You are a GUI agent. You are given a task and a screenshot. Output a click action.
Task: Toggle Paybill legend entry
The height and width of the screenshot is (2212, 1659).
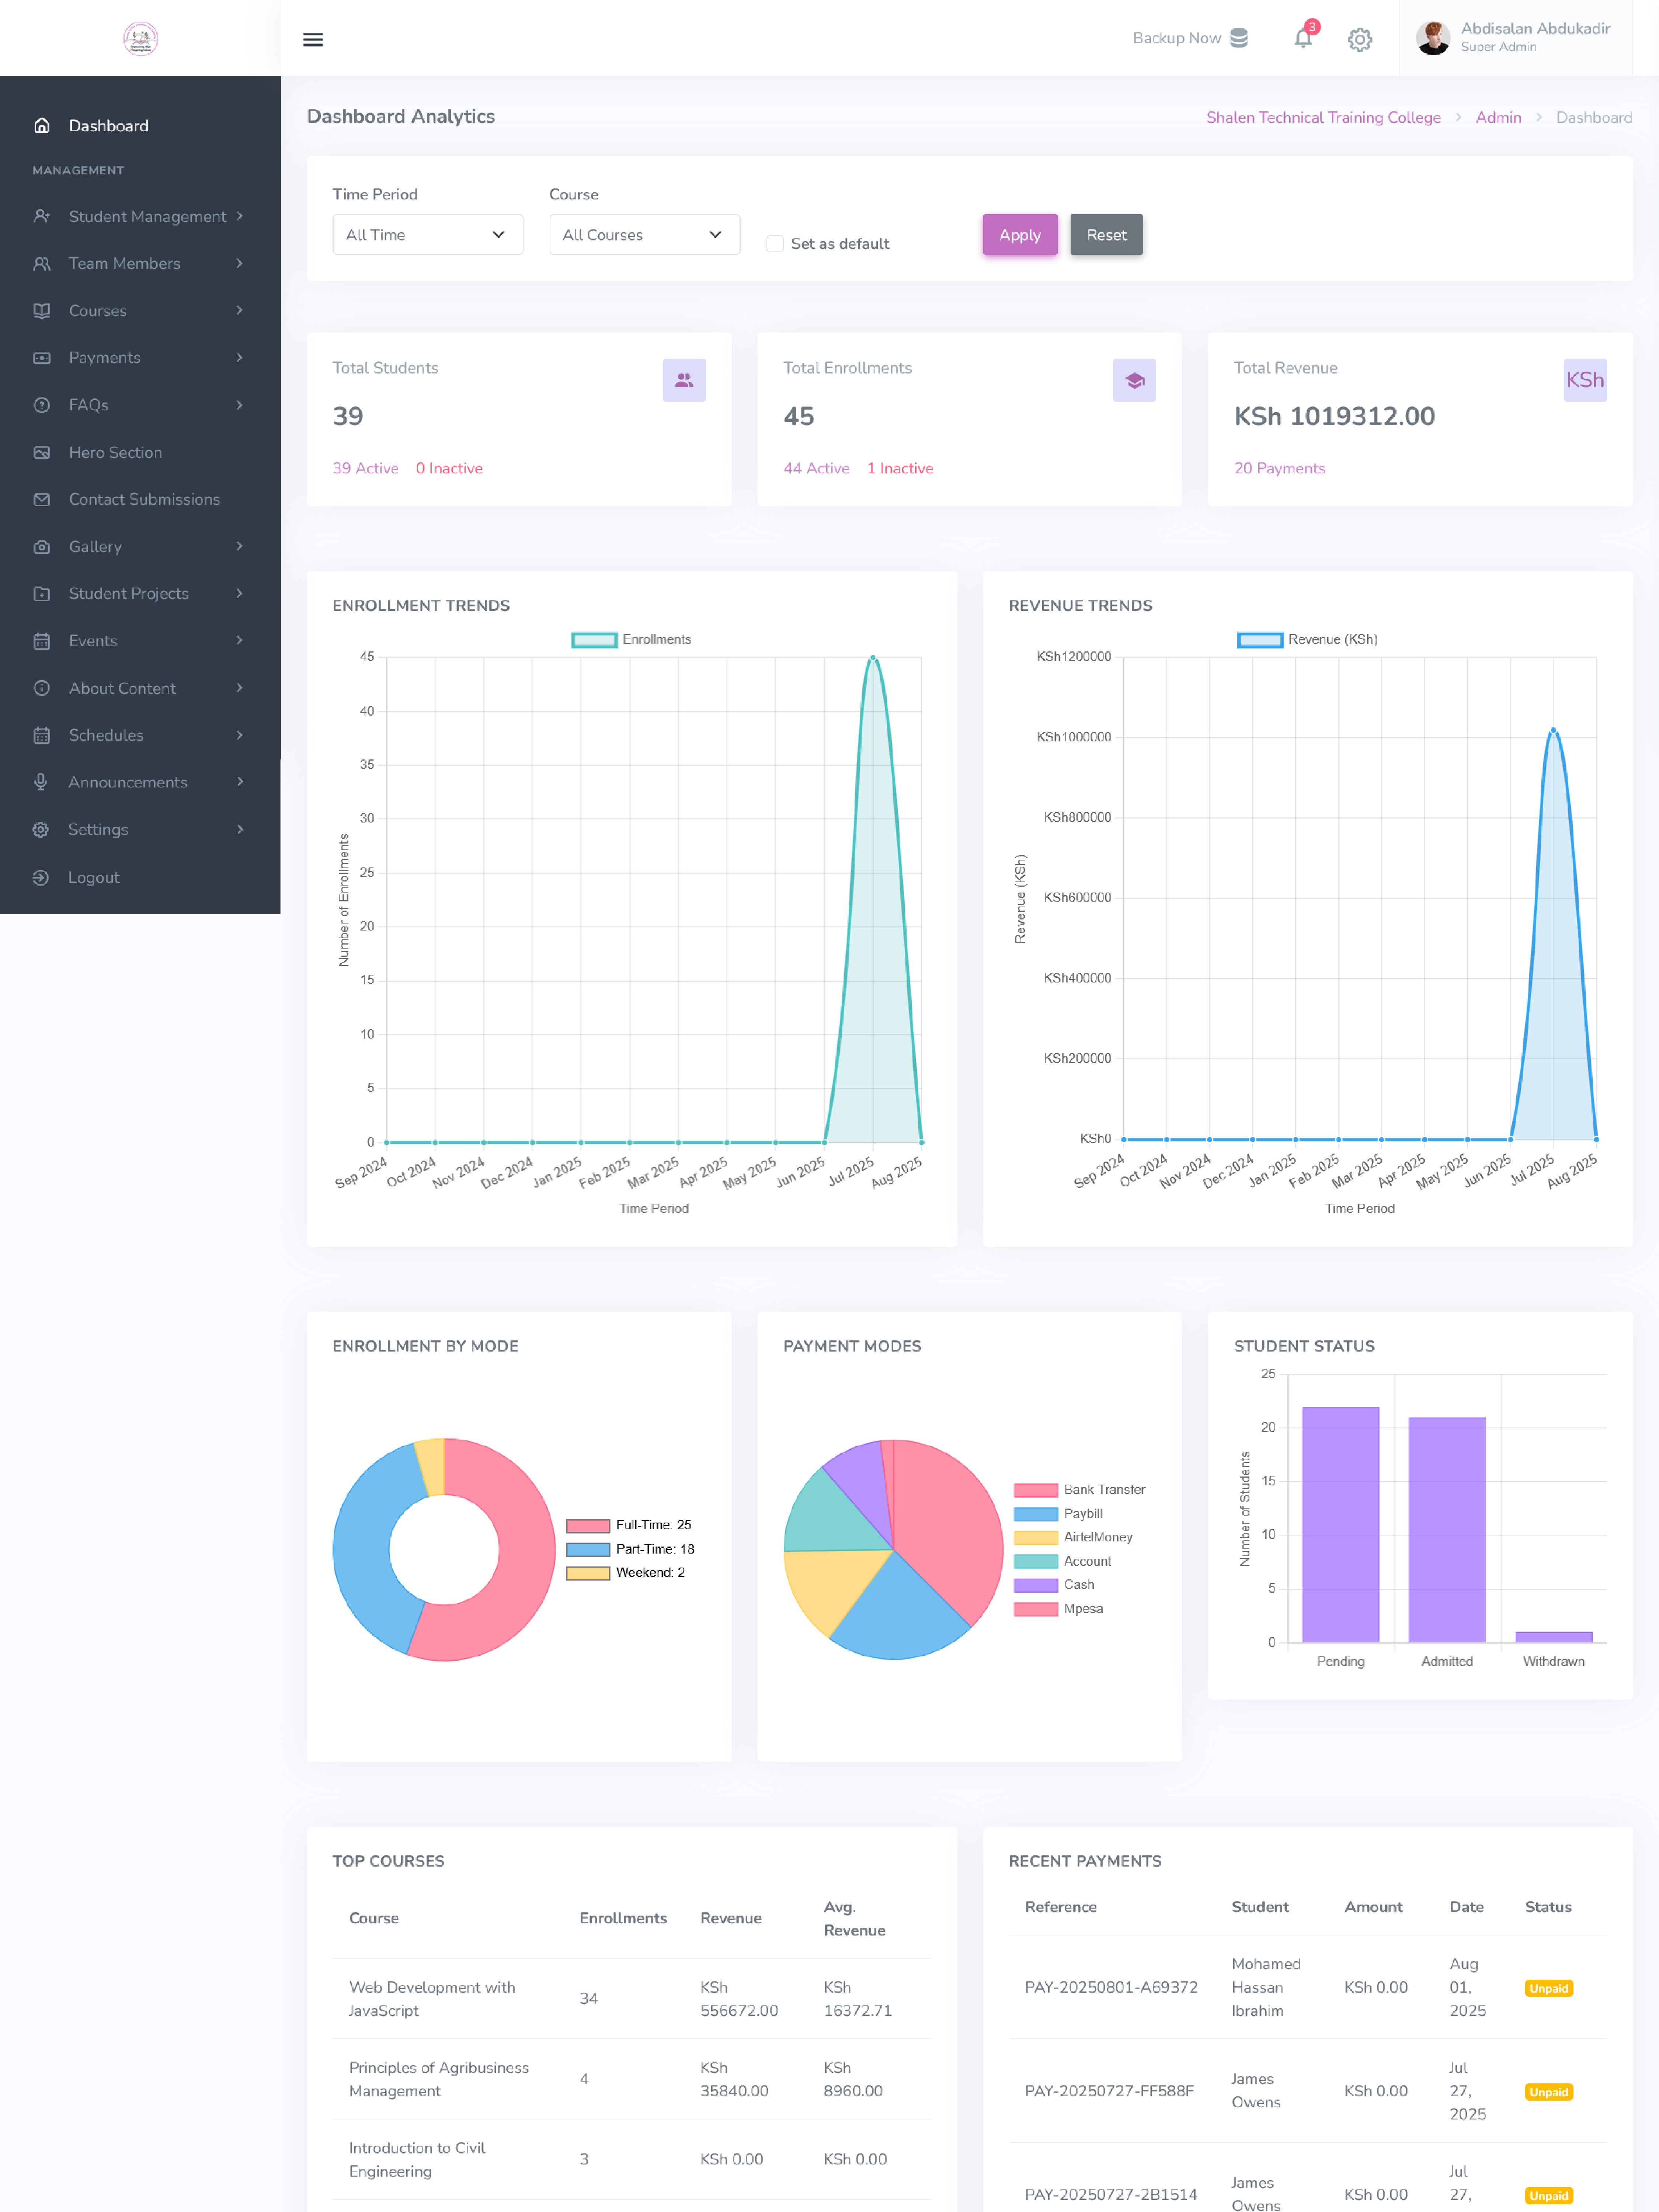pos(1058,1514)
